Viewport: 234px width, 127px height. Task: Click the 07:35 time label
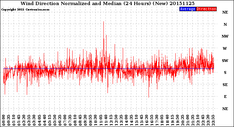tap(70, 120)
